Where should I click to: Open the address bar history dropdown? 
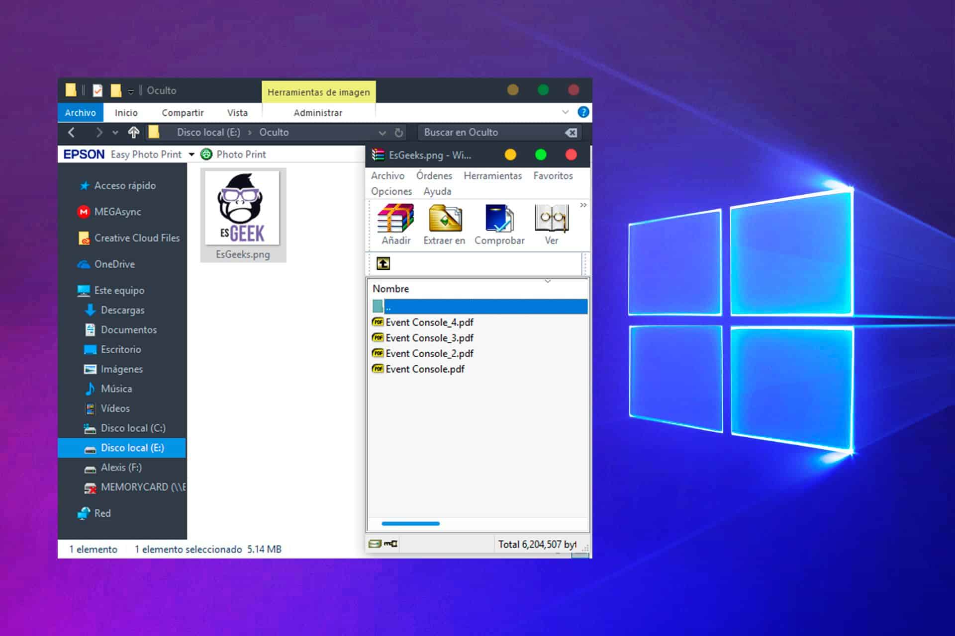pos(382,133)
